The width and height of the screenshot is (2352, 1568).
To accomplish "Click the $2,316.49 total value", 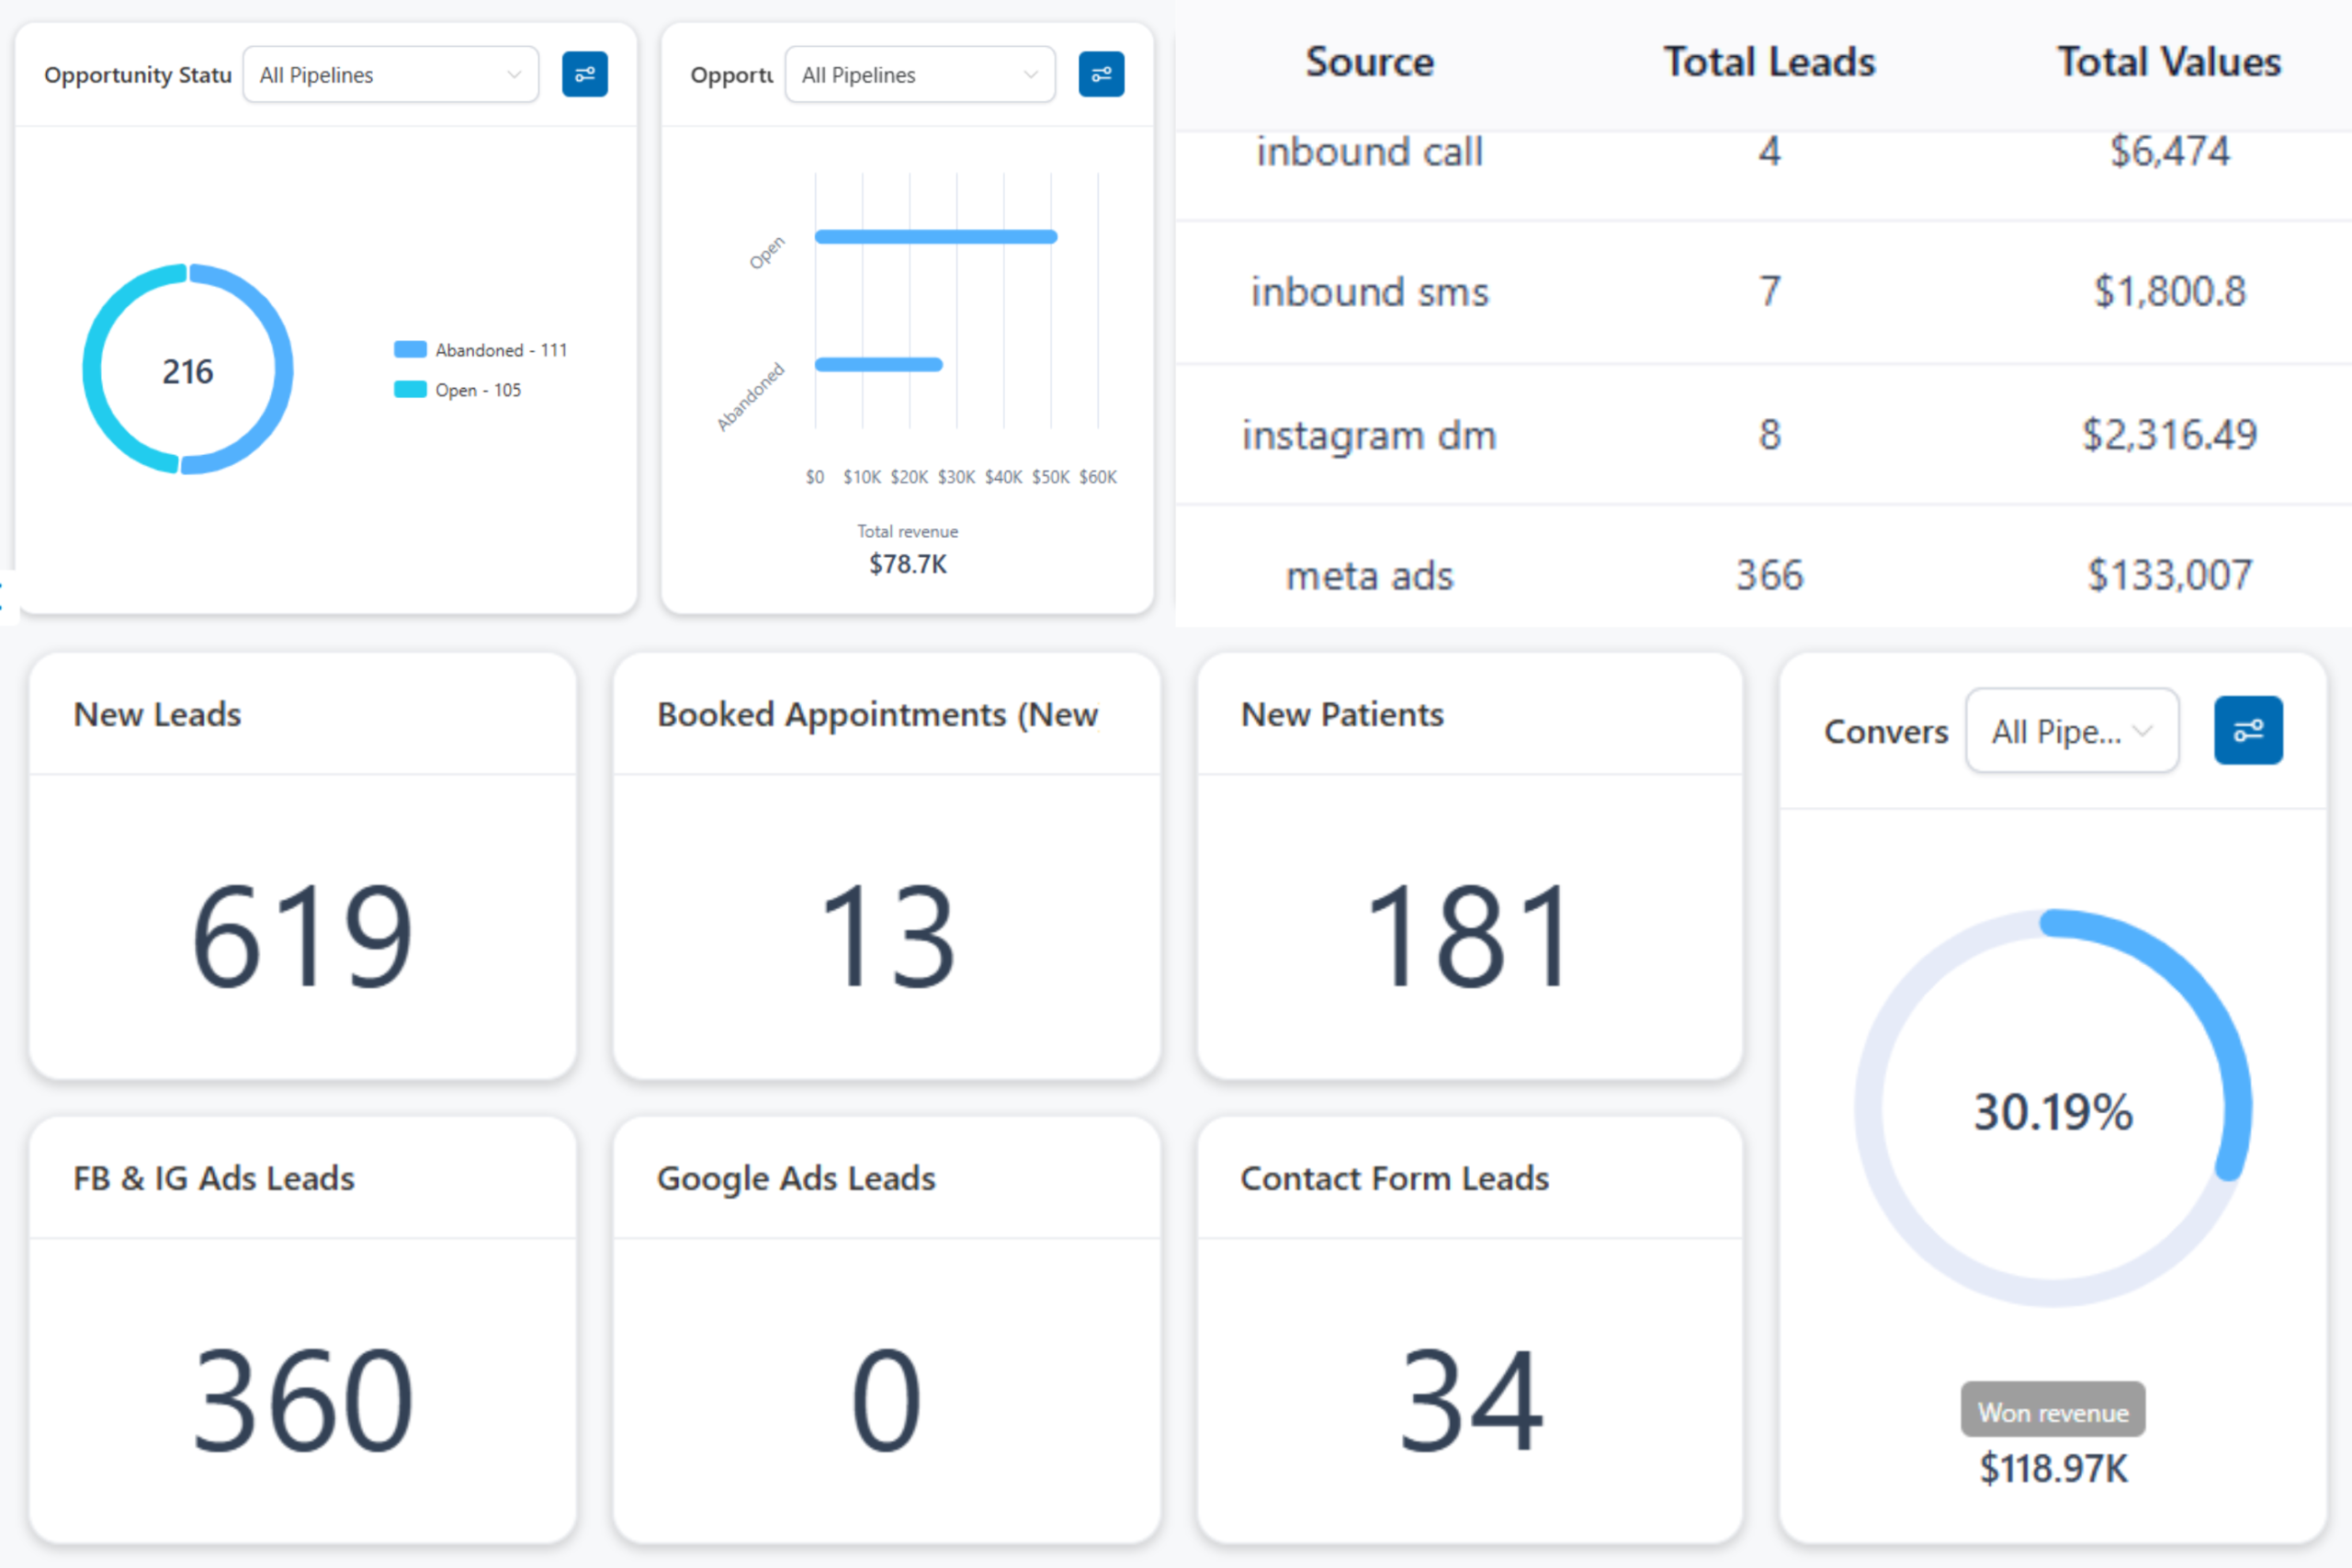I will tap(2169, 435).
